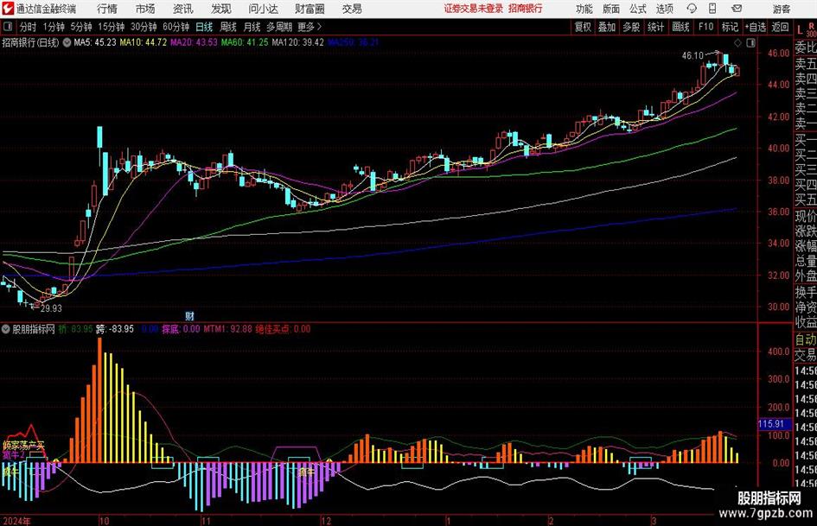Click the 返回 back button

tap(780, 27)
